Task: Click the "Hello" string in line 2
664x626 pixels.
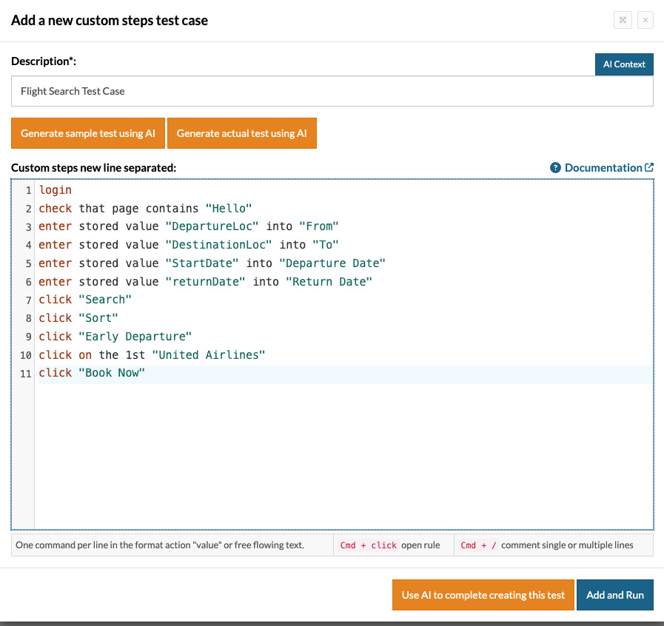Action: 229,209
